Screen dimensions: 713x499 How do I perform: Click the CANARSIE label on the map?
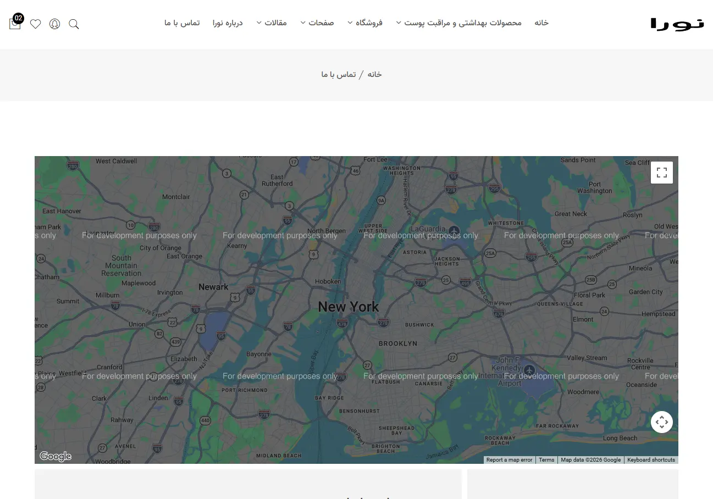coord(429,384)
